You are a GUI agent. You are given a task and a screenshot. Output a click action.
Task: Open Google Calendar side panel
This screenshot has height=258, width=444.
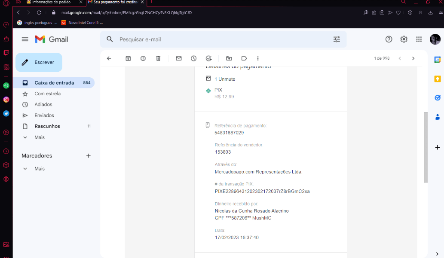(x=438, y=59)
